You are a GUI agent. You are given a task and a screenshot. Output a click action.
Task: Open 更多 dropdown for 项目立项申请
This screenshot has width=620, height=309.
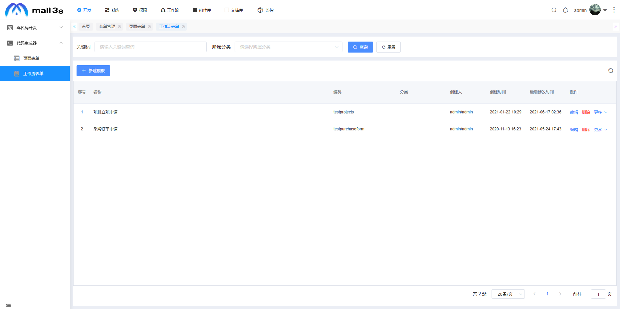[600, 112]
